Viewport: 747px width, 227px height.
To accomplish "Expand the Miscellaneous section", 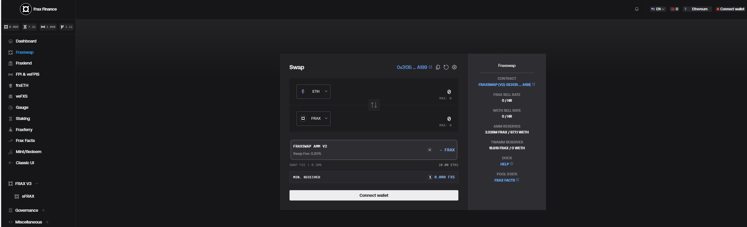I will (x=47, y=222).
